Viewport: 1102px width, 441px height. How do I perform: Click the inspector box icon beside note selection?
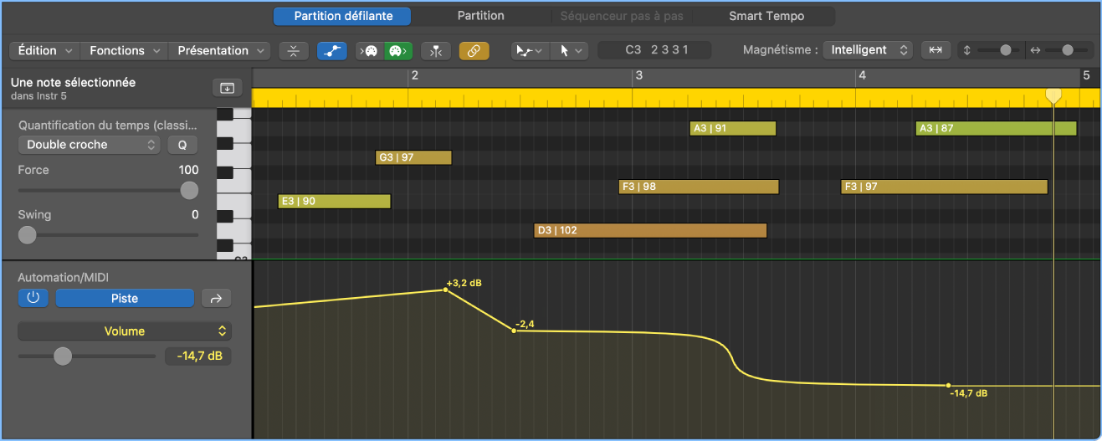[227, 88]
